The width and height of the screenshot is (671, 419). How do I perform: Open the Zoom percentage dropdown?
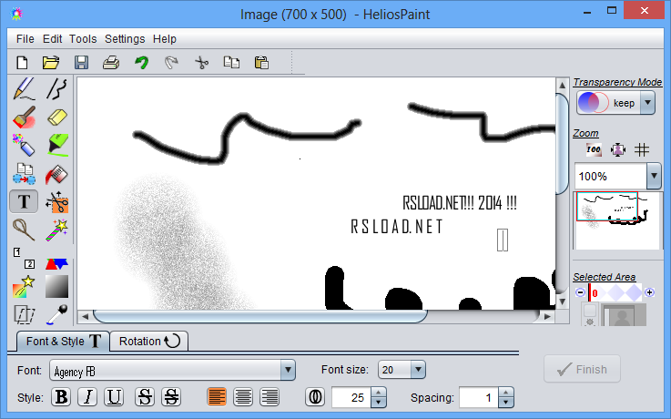click(654, 176)
